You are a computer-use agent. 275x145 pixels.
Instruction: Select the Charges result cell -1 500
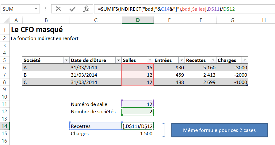pyautogui.click(x=138, y=133)
